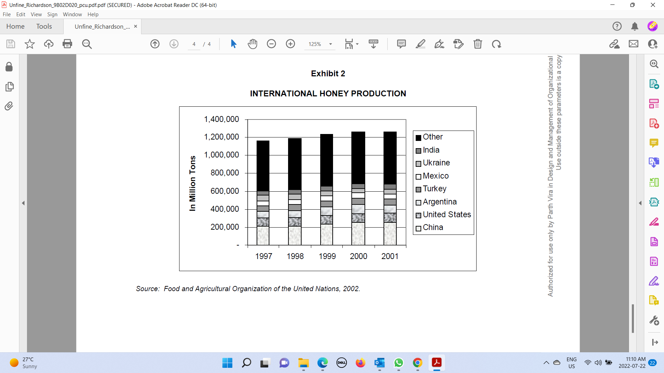Switch to the Tools tab
This screenshot has width=664, height=373.
point(44,26)
